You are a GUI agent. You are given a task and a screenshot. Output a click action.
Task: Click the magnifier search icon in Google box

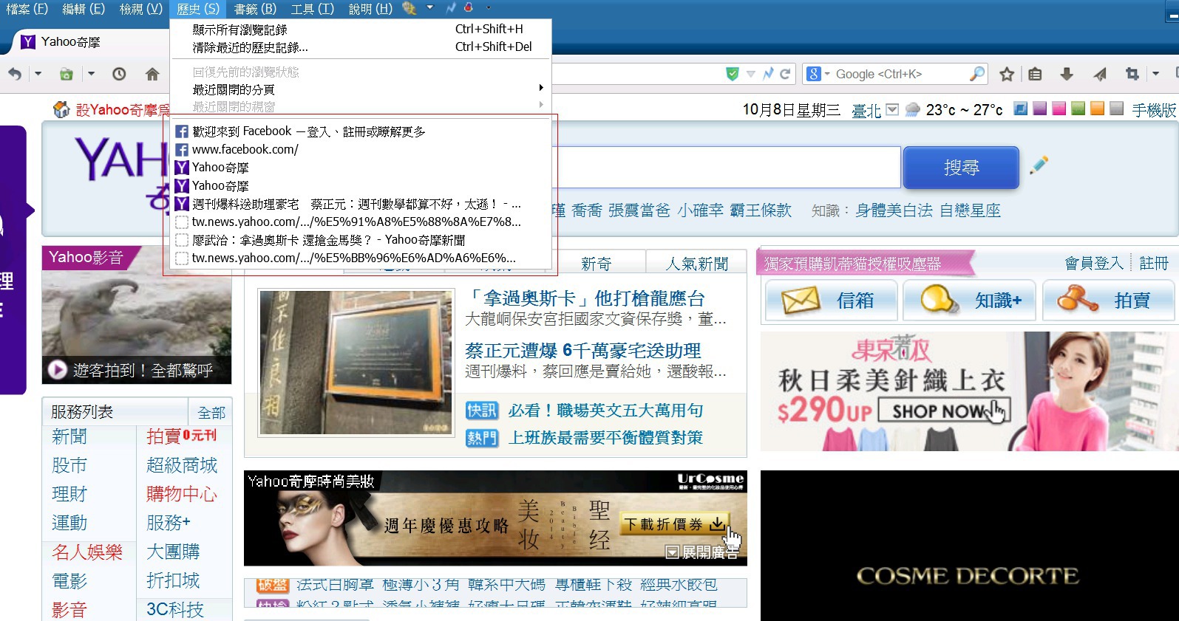[977, 74]
